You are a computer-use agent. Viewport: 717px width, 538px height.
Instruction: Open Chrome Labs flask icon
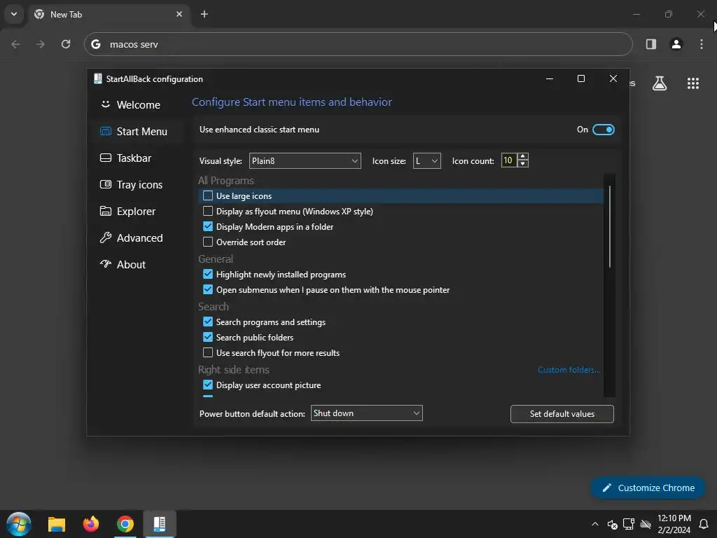[x=660, y=83]
